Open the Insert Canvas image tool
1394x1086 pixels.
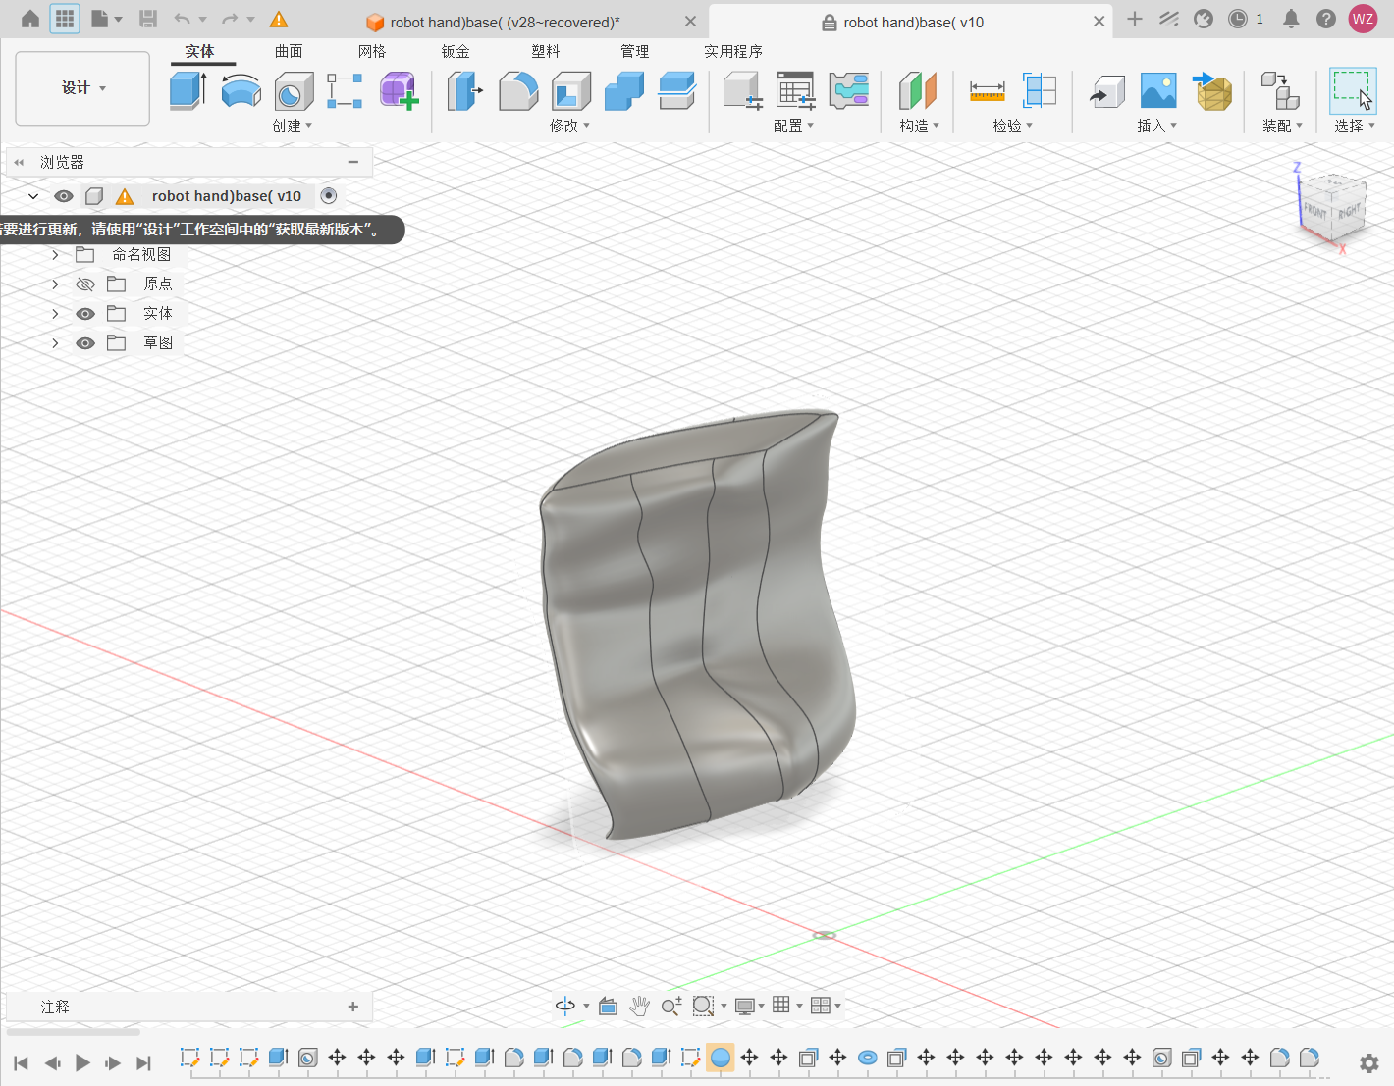(1158, 91)
